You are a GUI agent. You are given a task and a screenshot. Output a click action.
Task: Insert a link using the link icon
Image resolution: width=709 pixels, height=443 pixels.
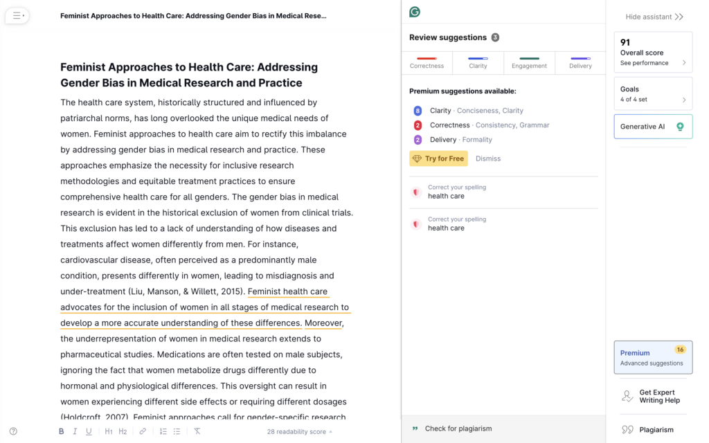click(x=143, y=431)
